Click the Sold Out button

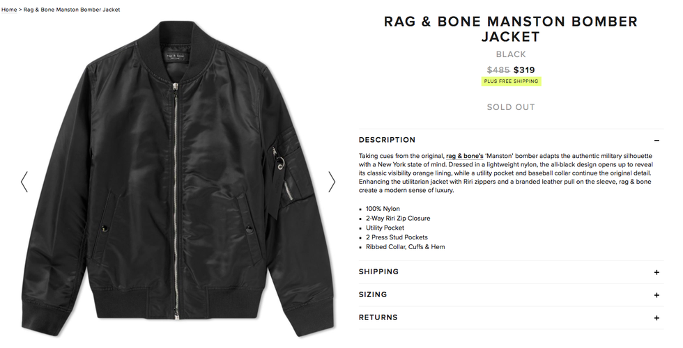511,107
